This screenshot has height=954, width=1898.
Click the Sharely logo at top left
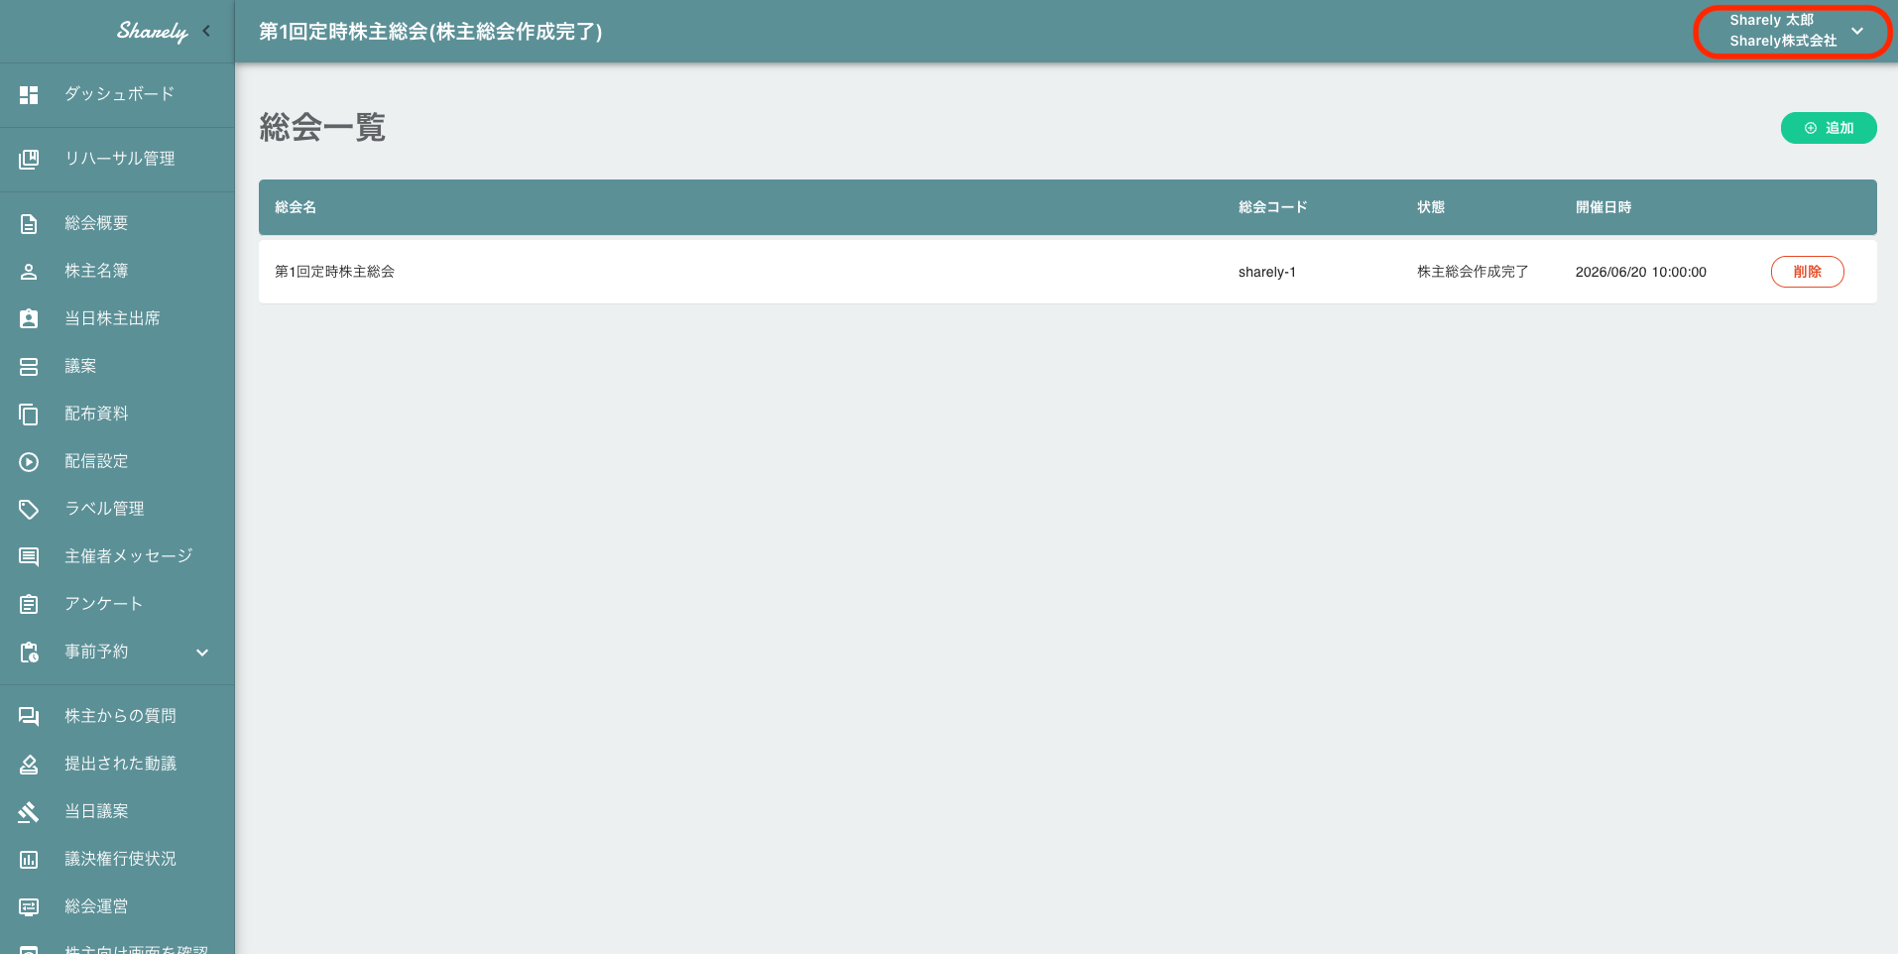[154, 31]
